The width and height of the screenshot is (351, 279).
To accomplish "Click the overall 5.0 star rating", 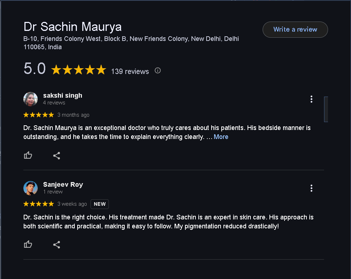I will pos(79,70).
